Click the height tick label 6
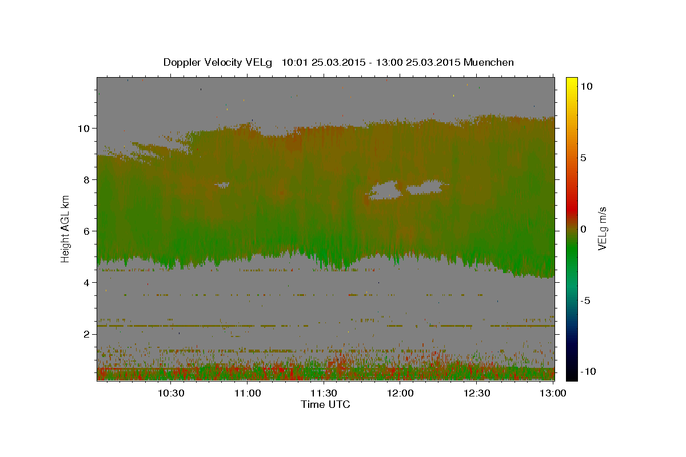 tap(87, 231)
